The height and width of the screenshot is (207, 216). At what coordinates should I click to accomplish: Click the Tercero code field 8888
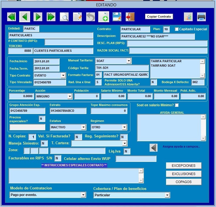(x=20, y=51)
